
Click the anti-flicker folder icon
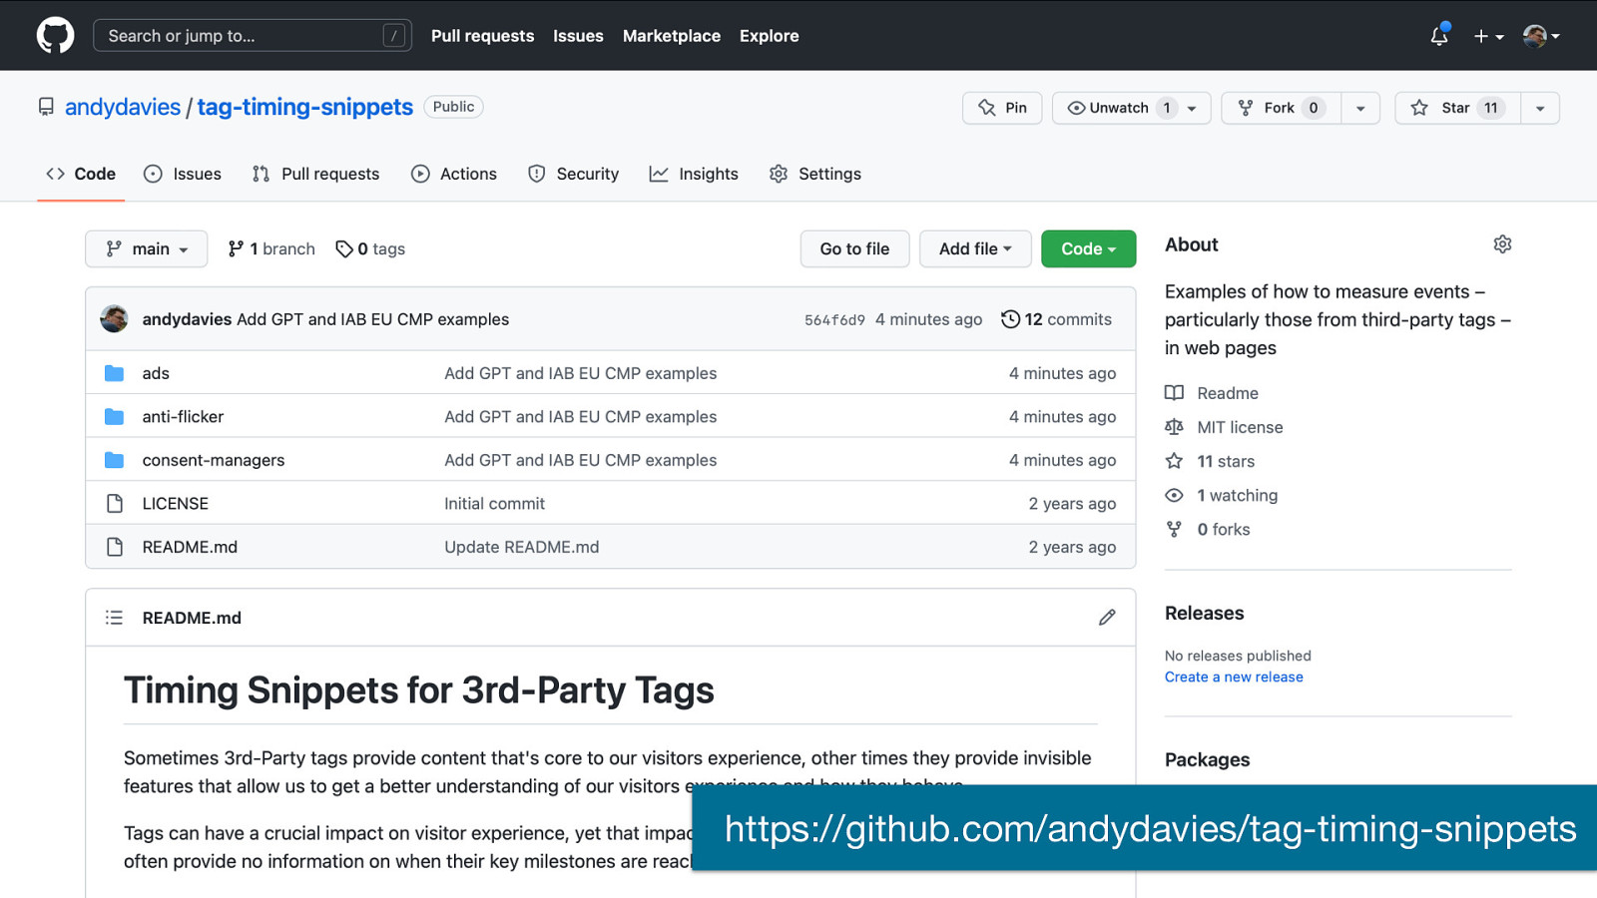coord(115,416)
